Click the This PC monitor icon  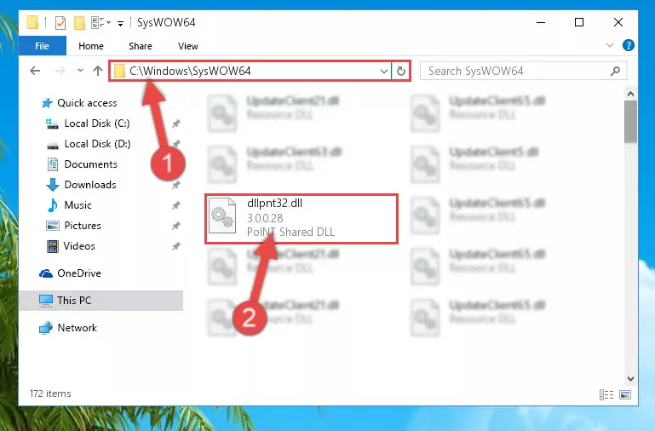coord(46,301)
